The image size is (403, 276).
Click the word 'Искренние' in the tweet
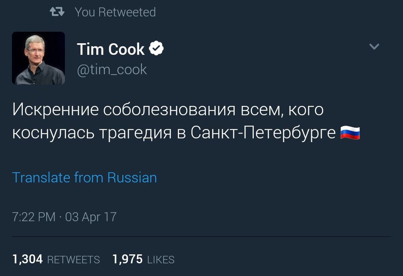56,110
